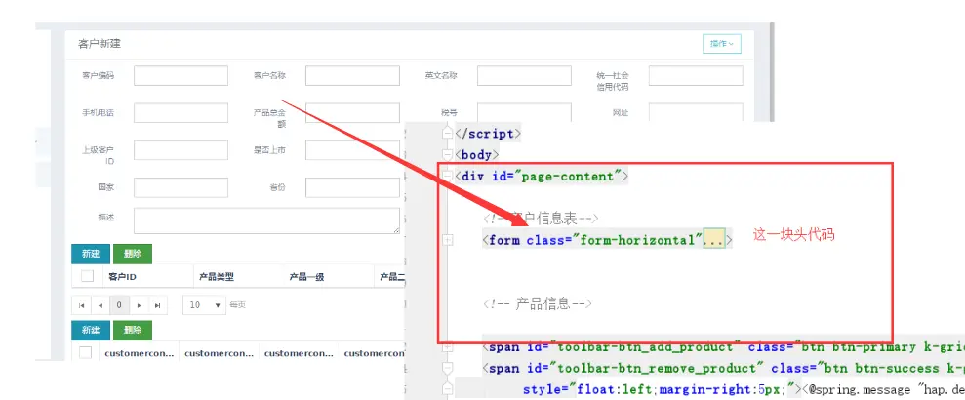Focus the 统一社会信用代码 input field
The image size is (965, 400).
(x=696, y=76)
